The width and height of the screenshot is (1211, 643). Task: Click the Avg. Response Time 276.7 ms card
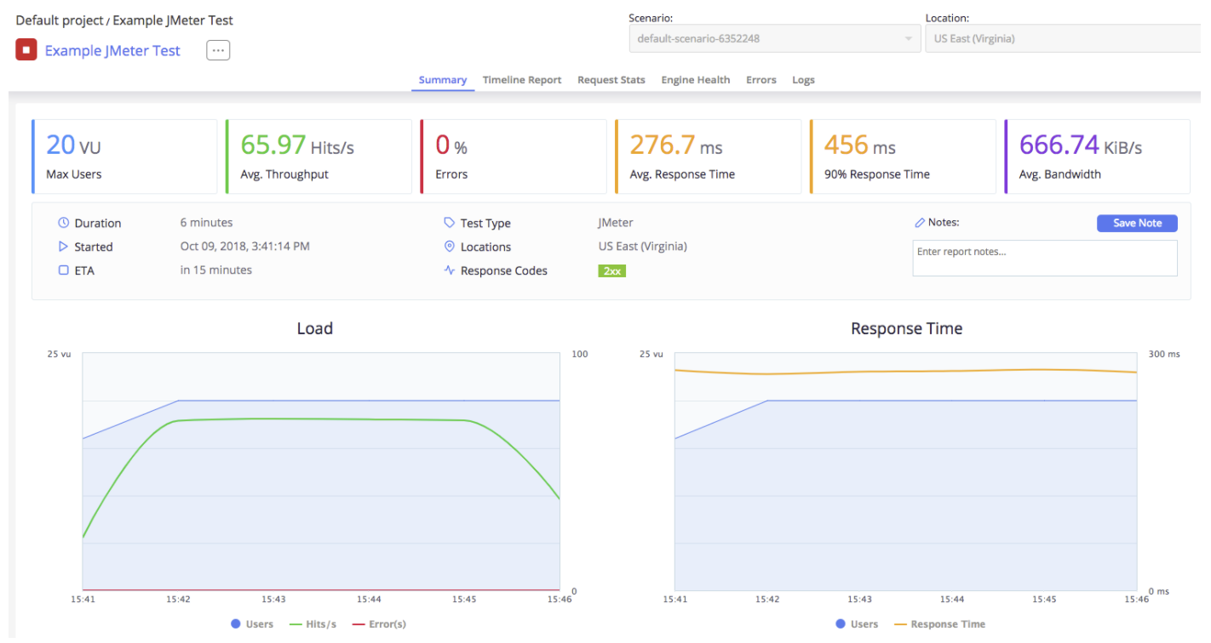708,156
